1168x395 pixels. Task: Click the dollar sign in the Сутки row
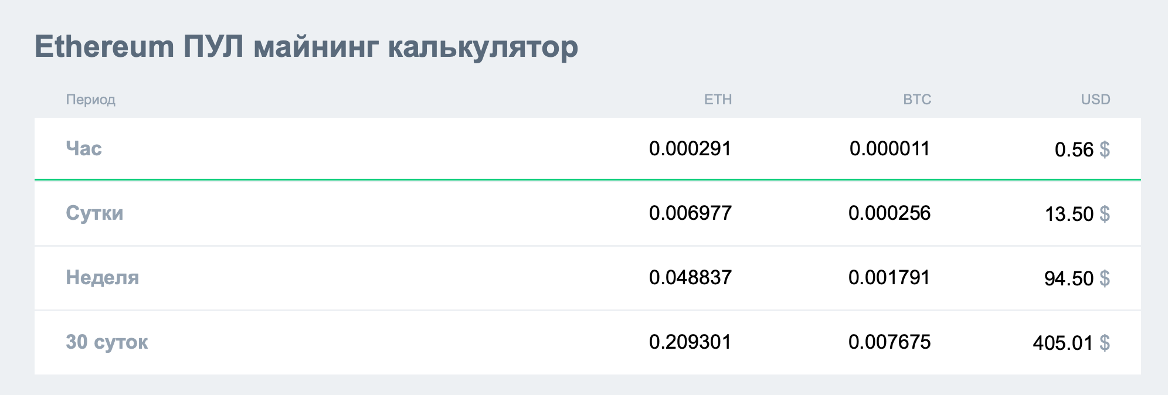tap(1104, 214)
